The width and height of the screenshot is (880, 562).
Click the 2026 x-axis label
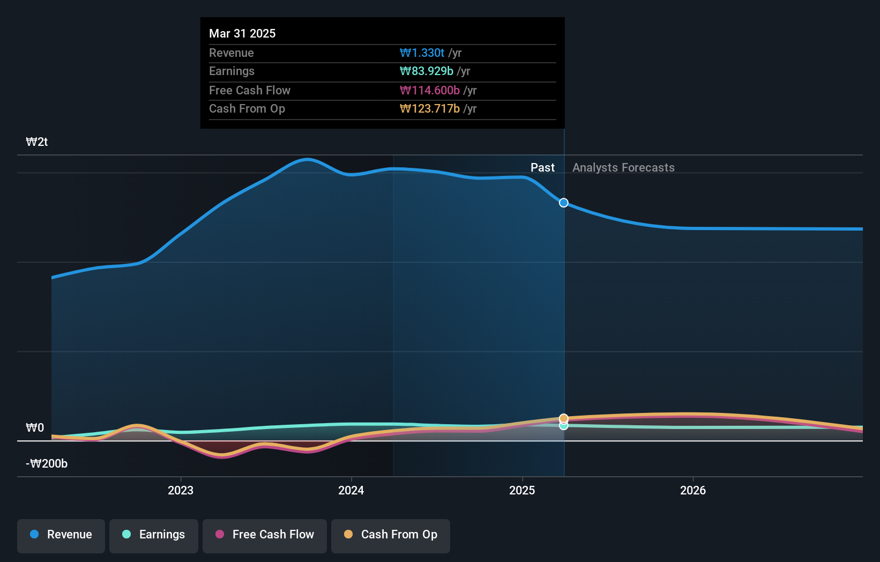point(693,490)
